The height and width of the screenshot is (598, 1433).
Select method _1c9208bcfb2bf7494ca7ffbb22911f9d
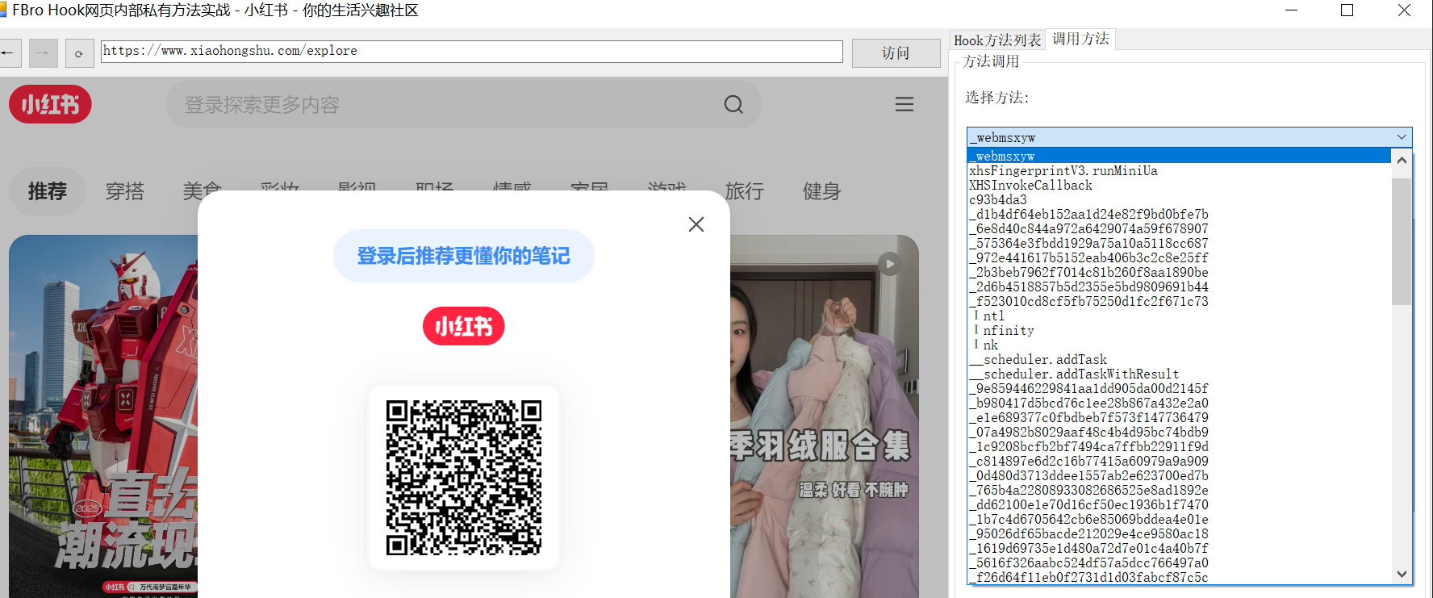[1180, 446]
